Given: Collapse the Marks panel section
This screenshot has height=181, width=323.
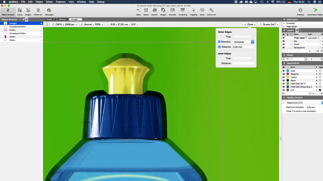Looking at the screenshot, I should tap(285, 55).
